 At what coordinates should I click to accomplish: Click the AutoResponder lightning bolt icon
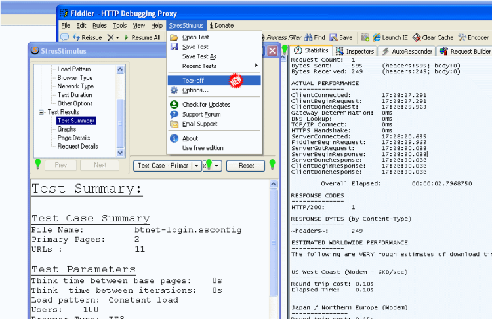386,51
